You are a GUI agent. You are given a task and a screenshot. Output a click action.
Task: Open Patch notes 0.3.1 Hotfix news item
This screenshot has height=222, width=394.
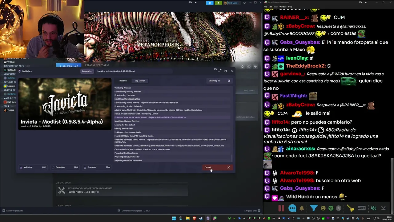(x=122, y=190)
